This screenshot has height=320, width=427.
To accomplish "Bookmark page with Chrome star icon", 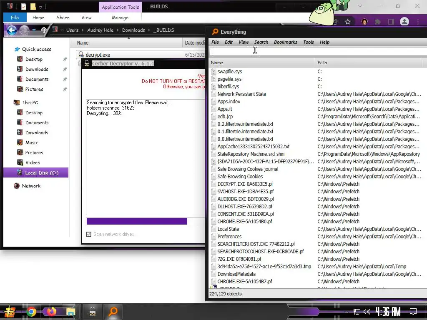I will (x=348, y=22).
